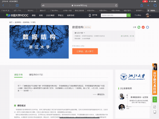Tap the Safari forward arrow
Screen dimensions: 159x119
pos(10,5)
